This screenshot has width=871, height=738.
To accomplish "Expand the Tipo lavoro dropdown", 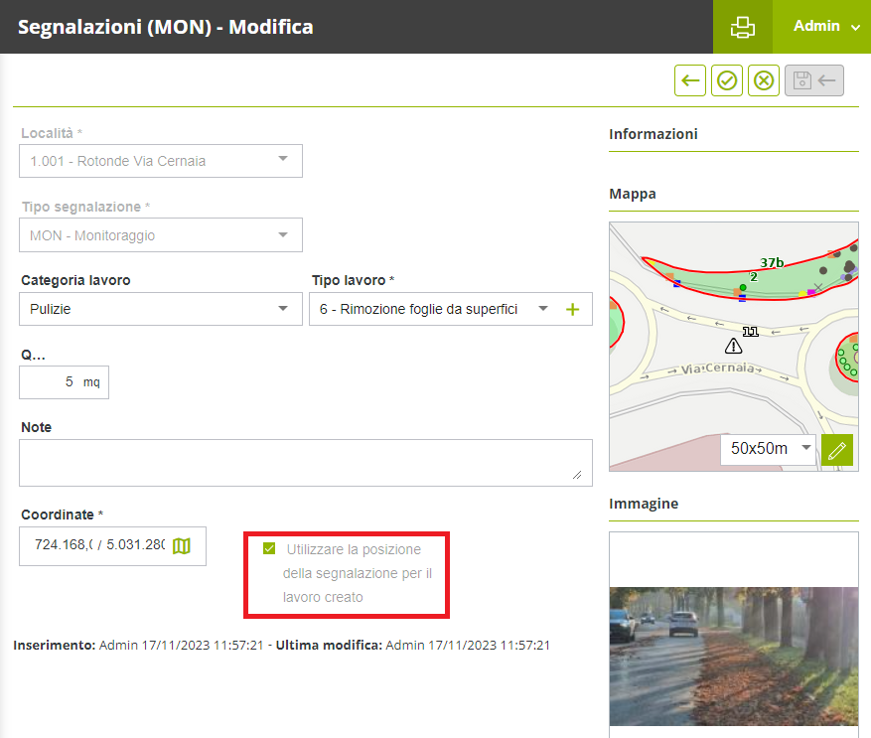I will pyautogui.click(x=542, y=309).
